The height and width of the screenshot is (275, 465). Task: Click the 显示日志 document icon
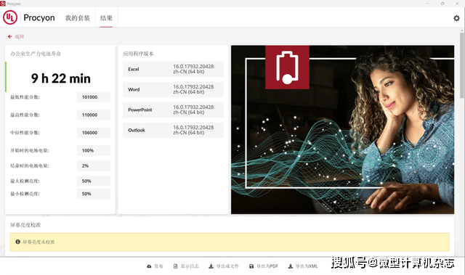click(176, 266)
